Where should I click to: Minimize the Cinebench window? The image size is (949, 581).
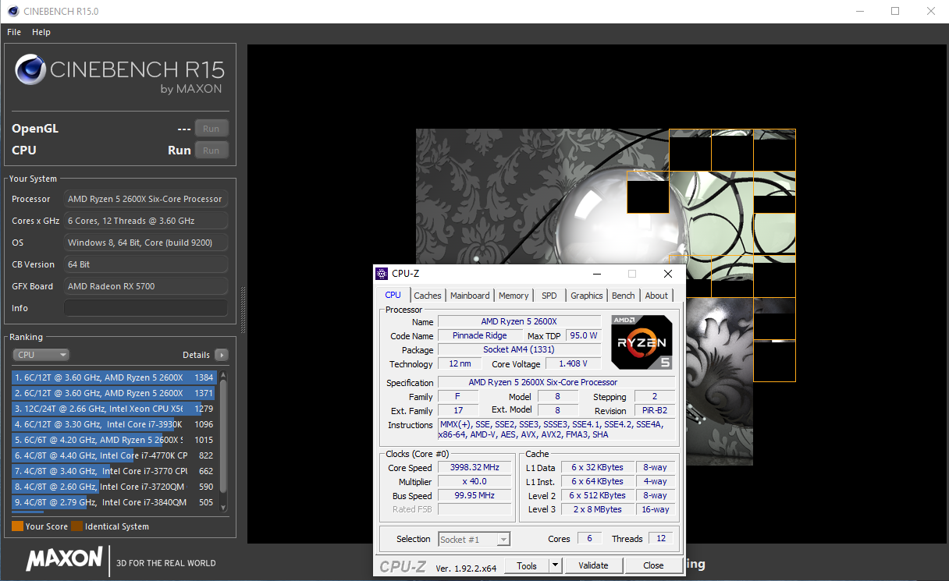(859, 11)
